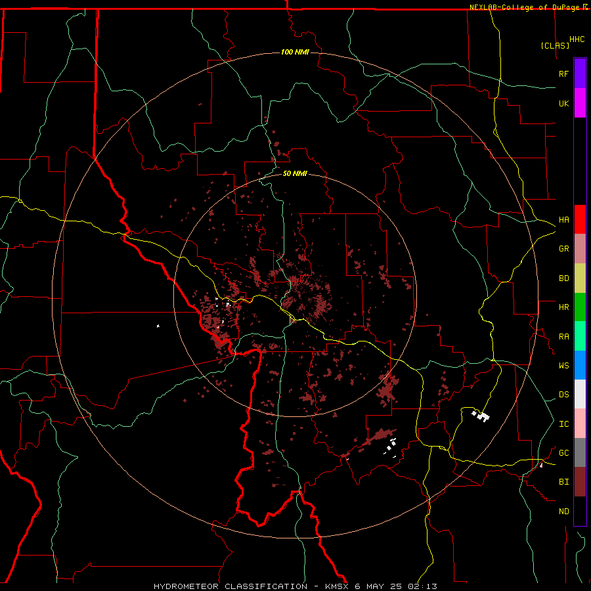The width and height of the screenshot is (591, 591).
Task: Click the BI legend label
Action: tap(563, 482)
